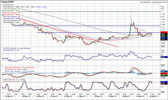Click the Auto scale button on price panel

(x=163, y=46)
